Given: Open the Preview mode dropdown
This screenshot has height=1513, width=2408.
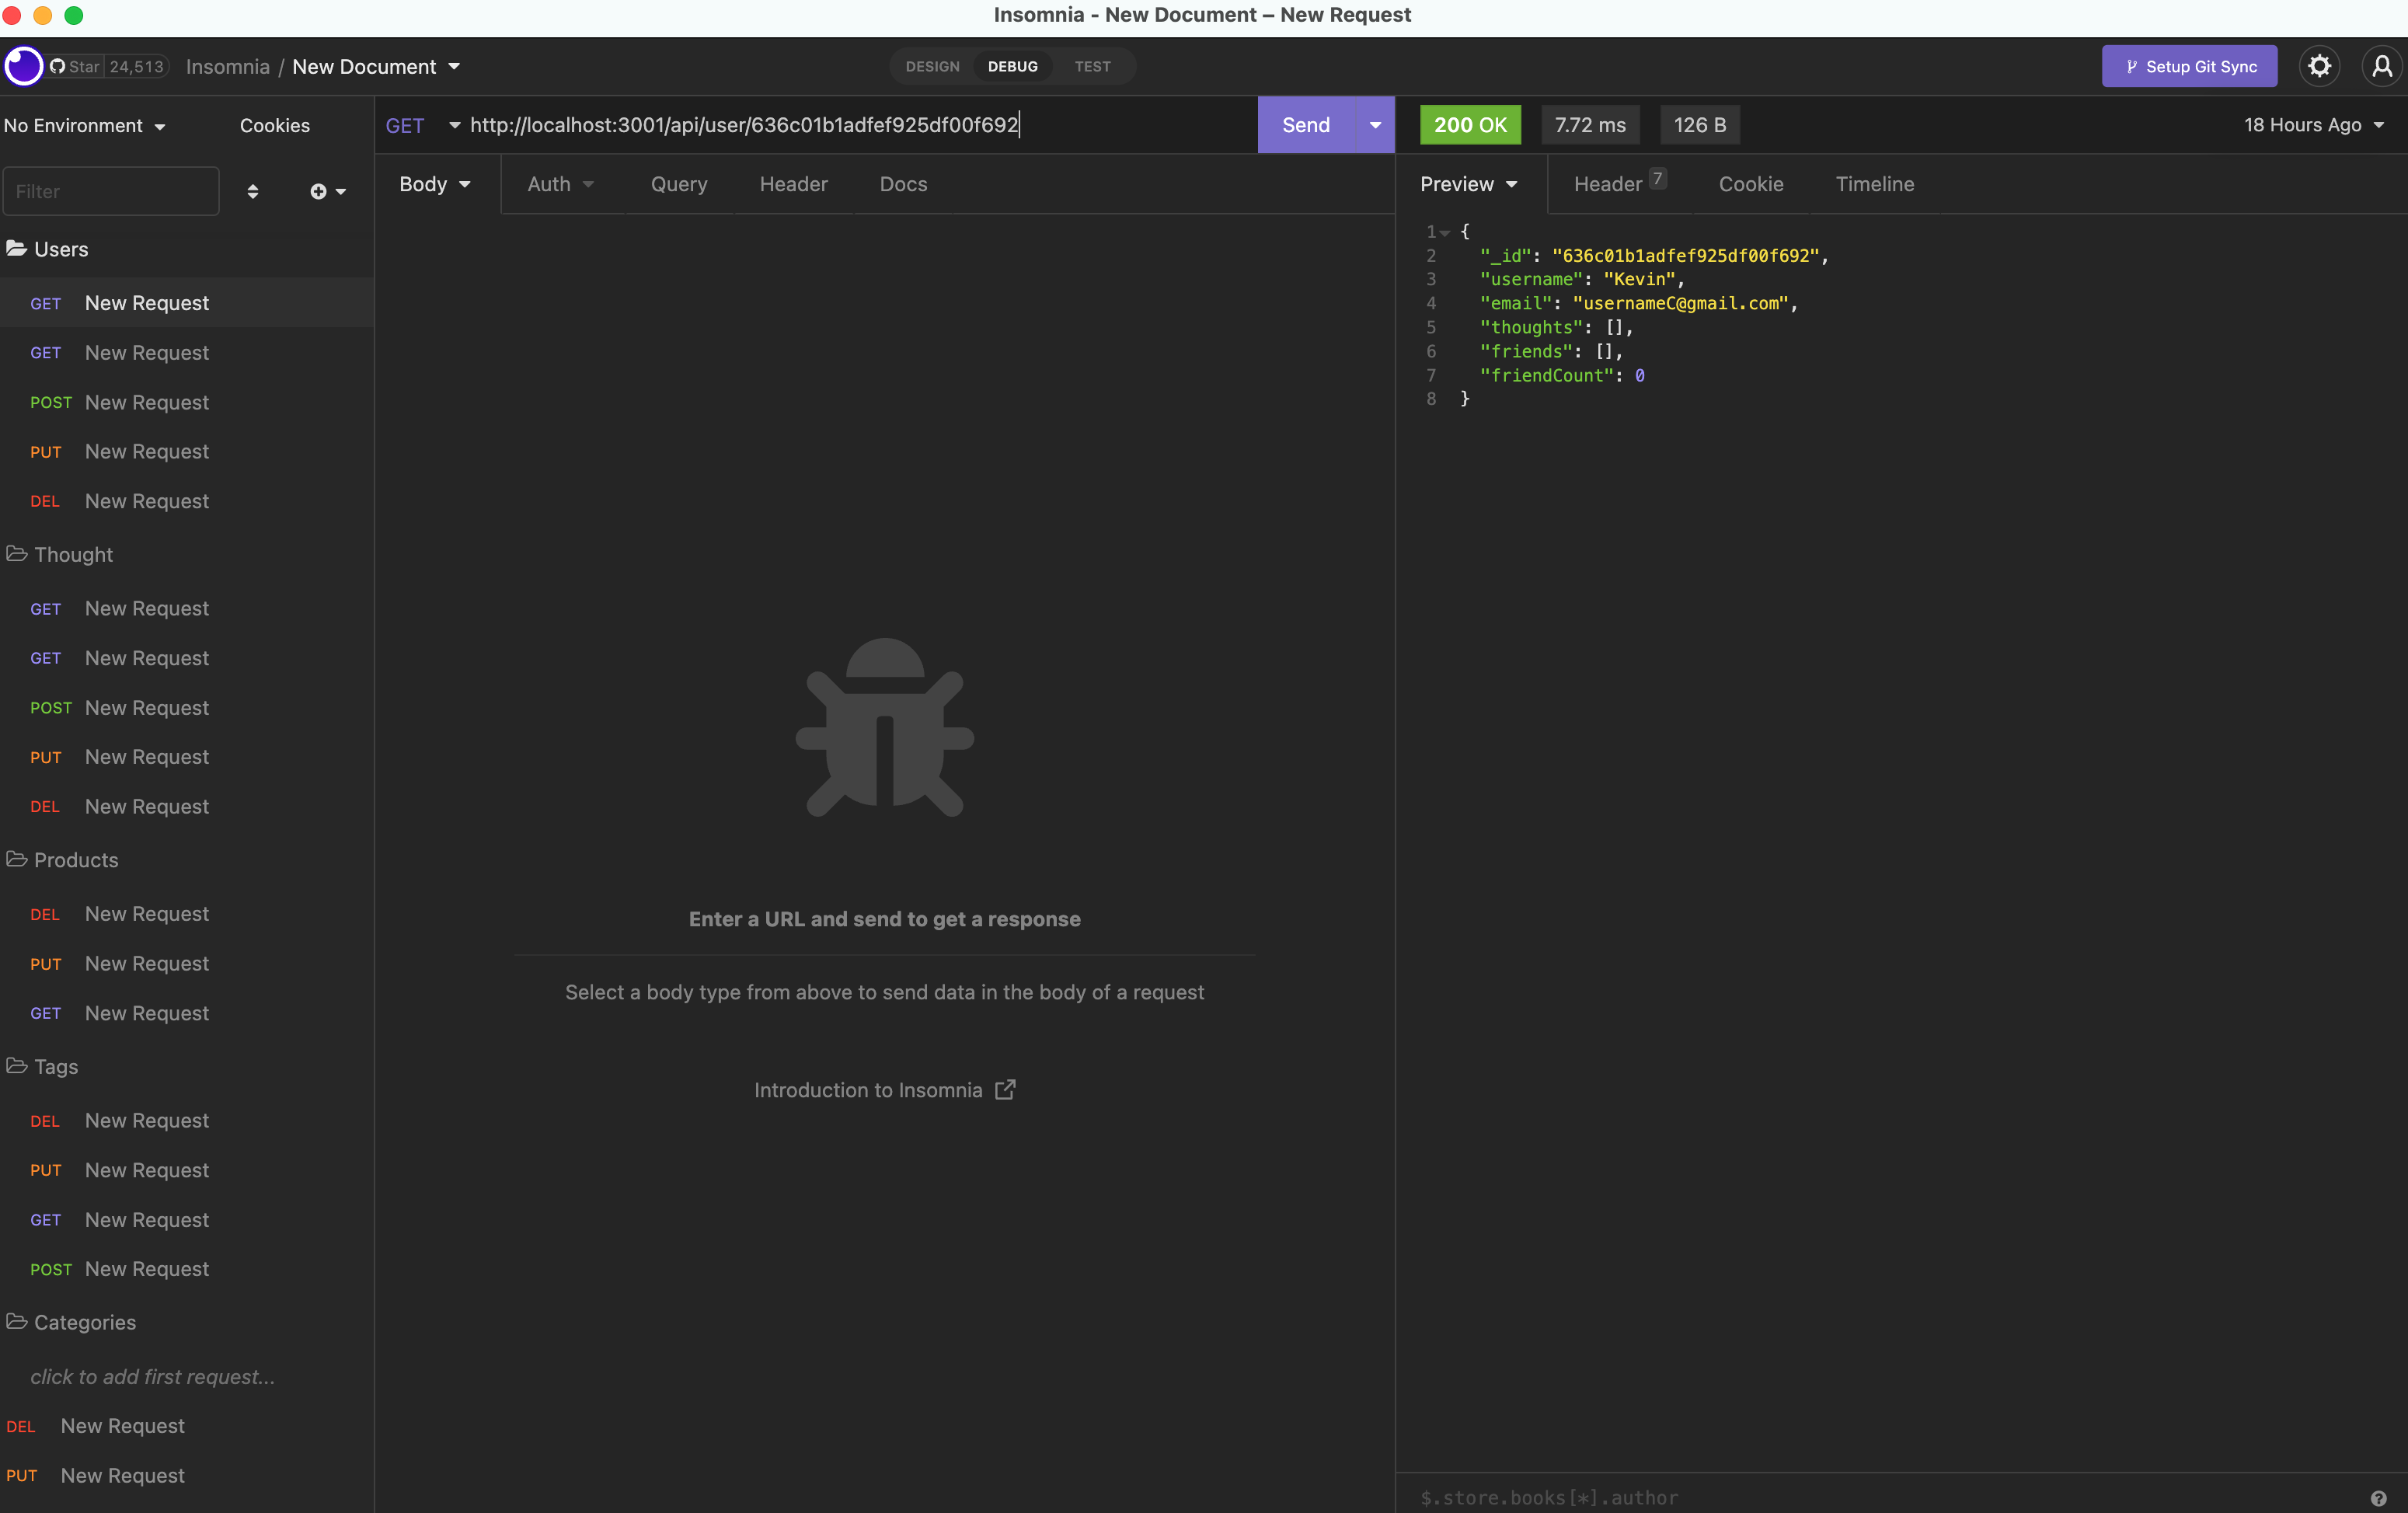Looking at the screenshot, I should tap(1468, 184).
